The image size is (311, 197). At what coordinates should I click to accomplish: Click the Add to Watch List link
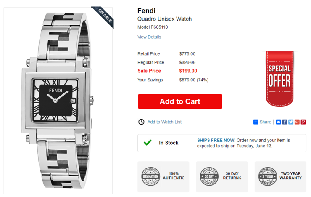[x=164, y=122]
